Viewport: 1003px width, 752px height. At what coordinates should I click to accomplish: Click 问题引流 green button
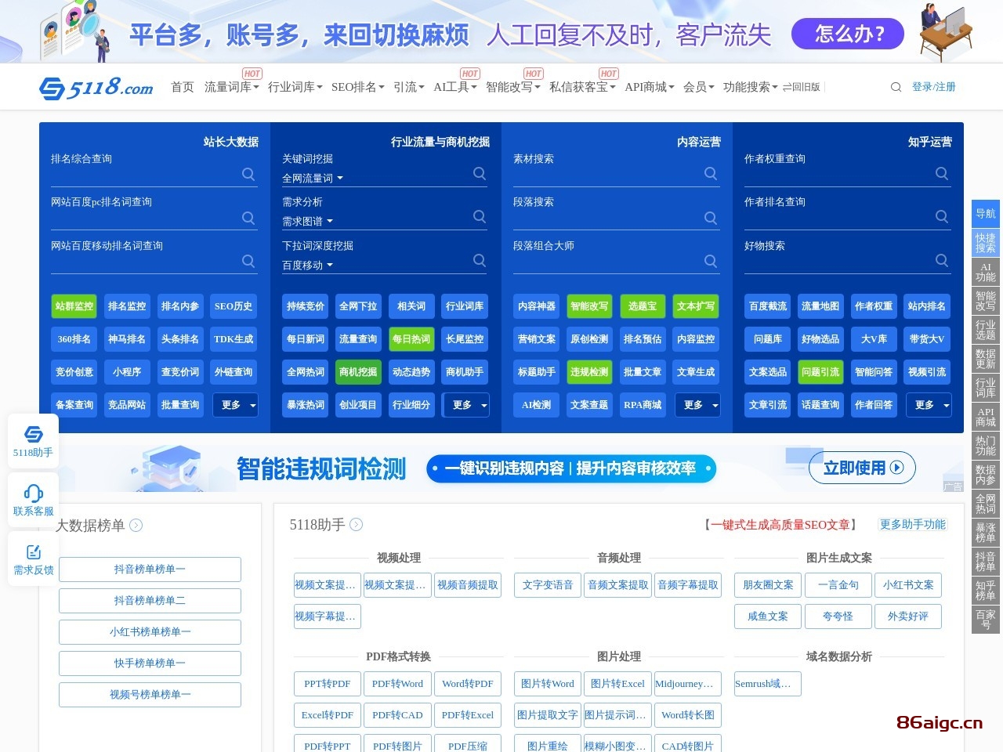820,372
